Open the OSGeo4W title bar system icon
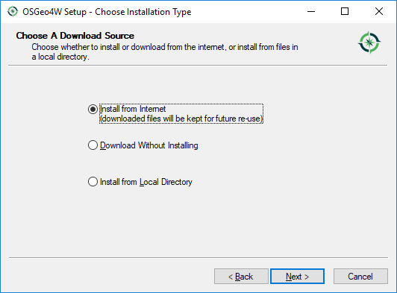397x293 pixels. pyautogui.click(x=13, y=12)
